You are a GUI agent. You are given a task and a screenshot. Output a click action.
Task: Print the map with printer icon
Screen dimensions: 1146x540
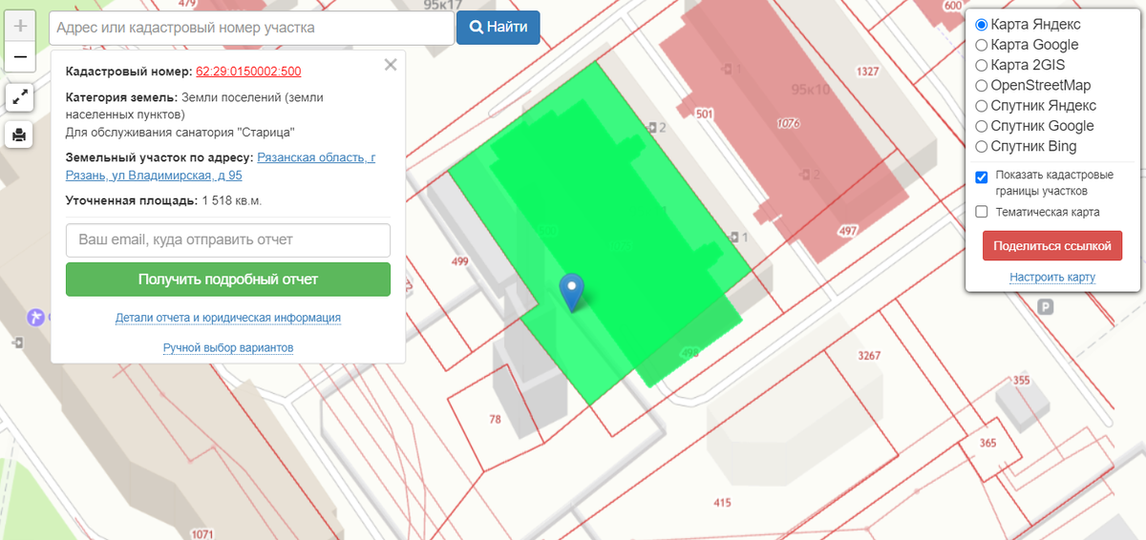click(x=20, y=135)
